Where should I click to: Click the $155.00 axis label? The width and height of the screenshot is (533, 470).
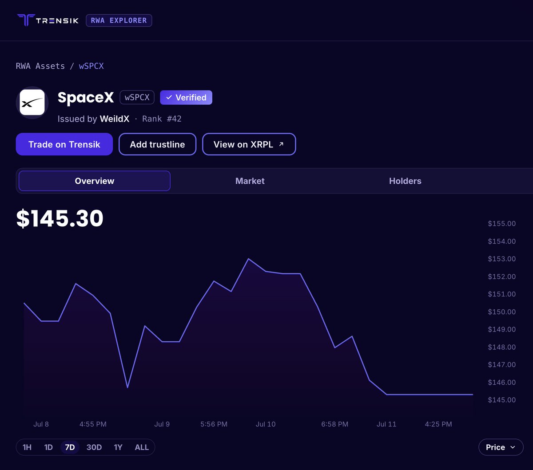502,224
